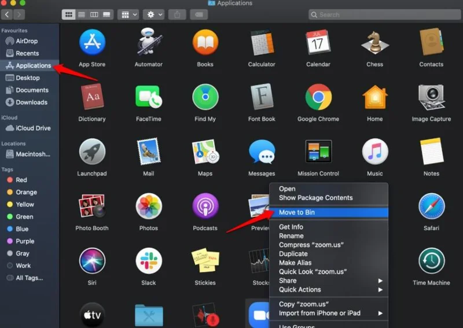Viewport: 463px width, 328px height.
Task: Expand the Share submenu arrow
Action: 380,281
